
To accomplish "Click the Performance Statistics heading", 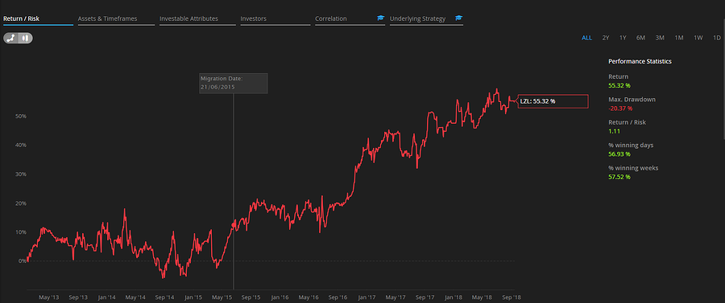I will 640,61.
